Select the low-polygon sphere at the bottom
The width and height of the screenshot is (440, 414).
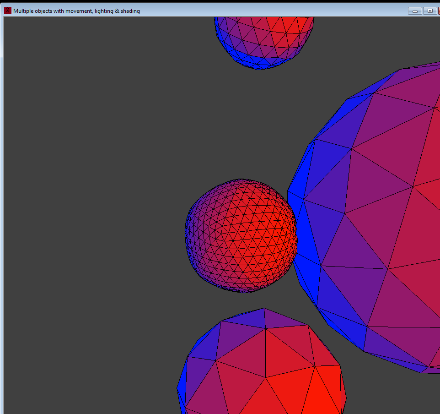262,361
